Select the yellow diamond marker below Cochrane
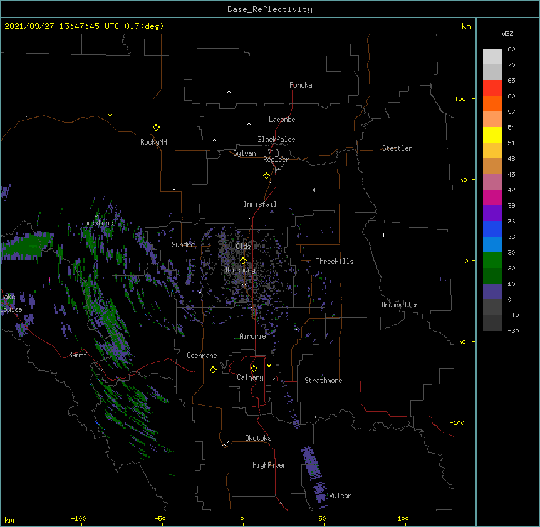Screen dimensions: 540x527 [213, 369]
